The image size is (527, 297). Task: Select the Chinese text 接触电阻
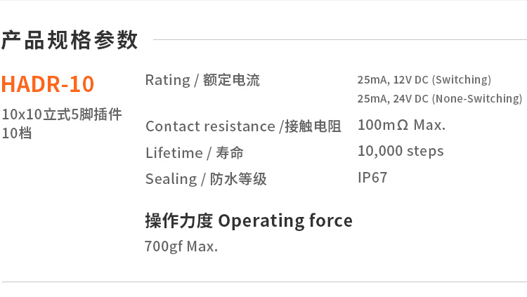[x=313, y=126]
